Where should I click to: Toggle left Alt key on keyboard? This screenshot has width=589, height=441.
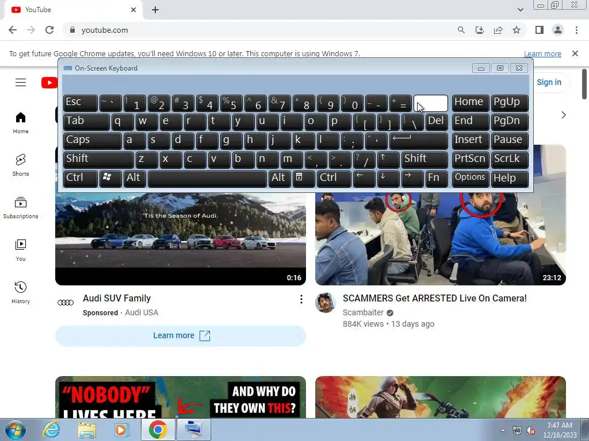[135, 179]
